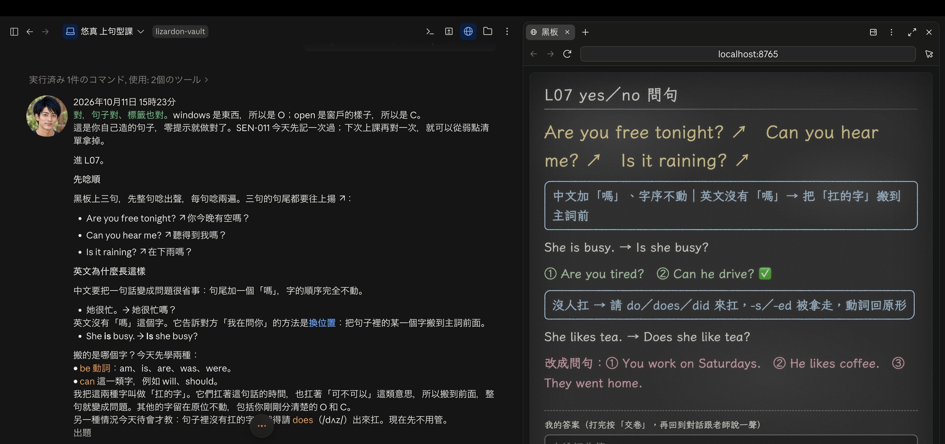Click the 先唸順 subheading
This screenshot has height=444, width=945.
[87, 179]
